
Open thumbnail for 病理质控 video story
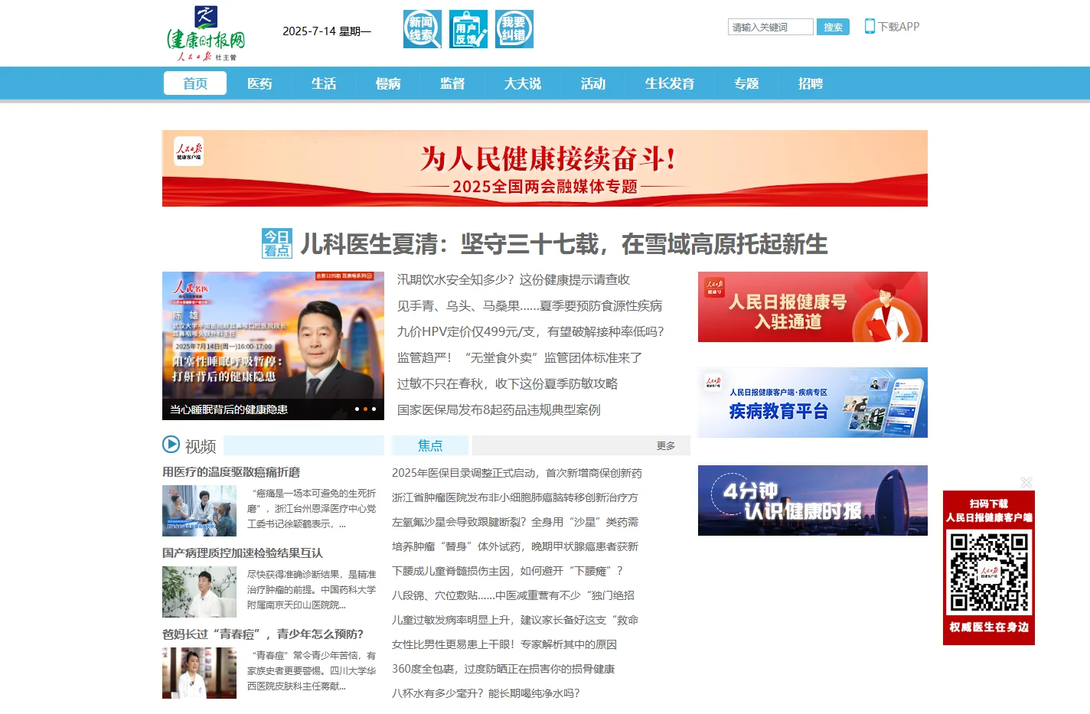199,592
